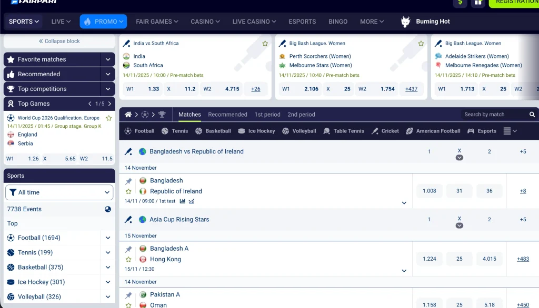Click the Collapse block link
539x308 pixels.
pos(59,41)
